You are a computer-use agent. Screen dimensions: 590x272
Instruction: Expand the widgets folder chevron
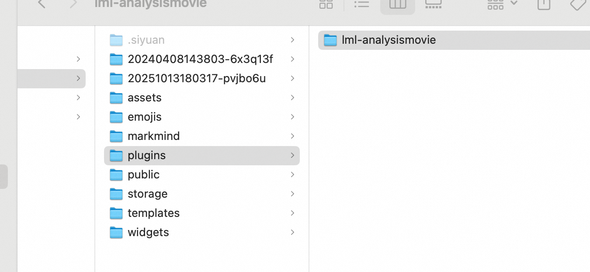click(x=292, y=232)
